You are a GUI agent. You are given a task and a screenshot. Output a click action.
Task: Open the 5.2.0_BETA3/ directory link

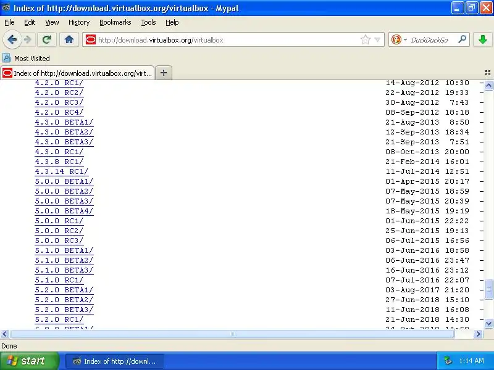64,310
